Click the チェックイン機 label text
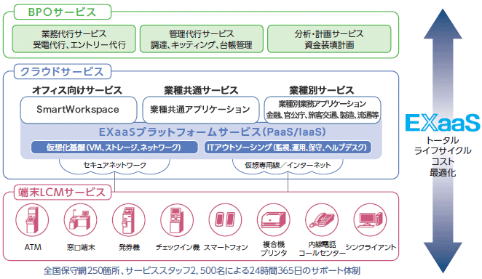 point(178,247)
